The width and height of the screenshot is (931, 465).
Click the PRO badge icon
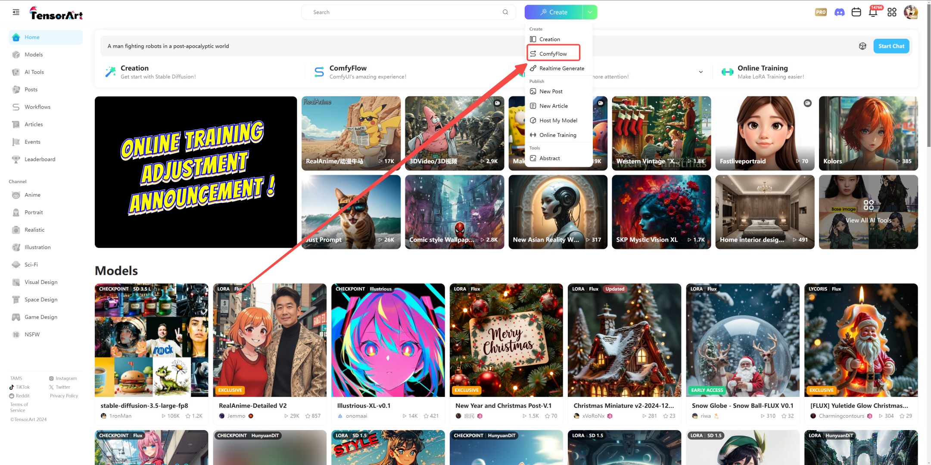821,12
